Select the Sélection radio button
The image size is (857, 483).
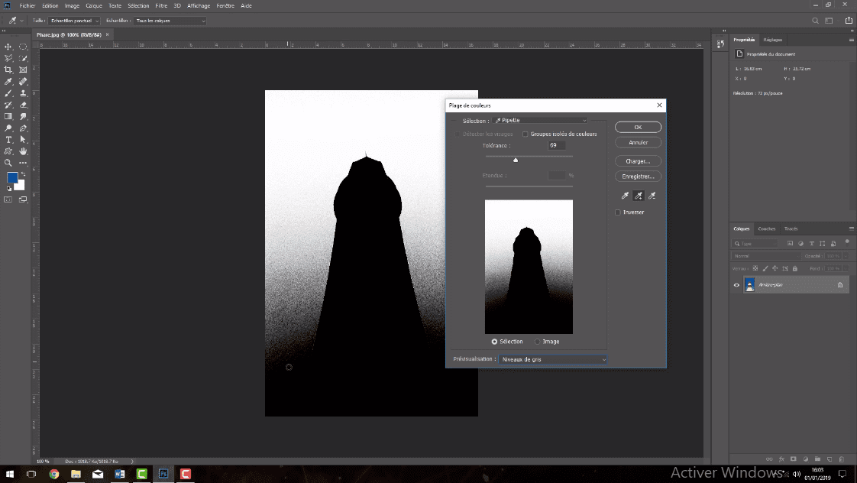[494, 342]
